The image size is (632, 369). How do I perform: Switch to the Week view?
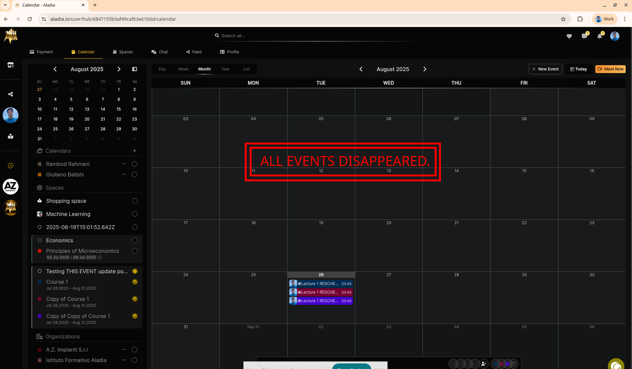[x=183, y=69]
